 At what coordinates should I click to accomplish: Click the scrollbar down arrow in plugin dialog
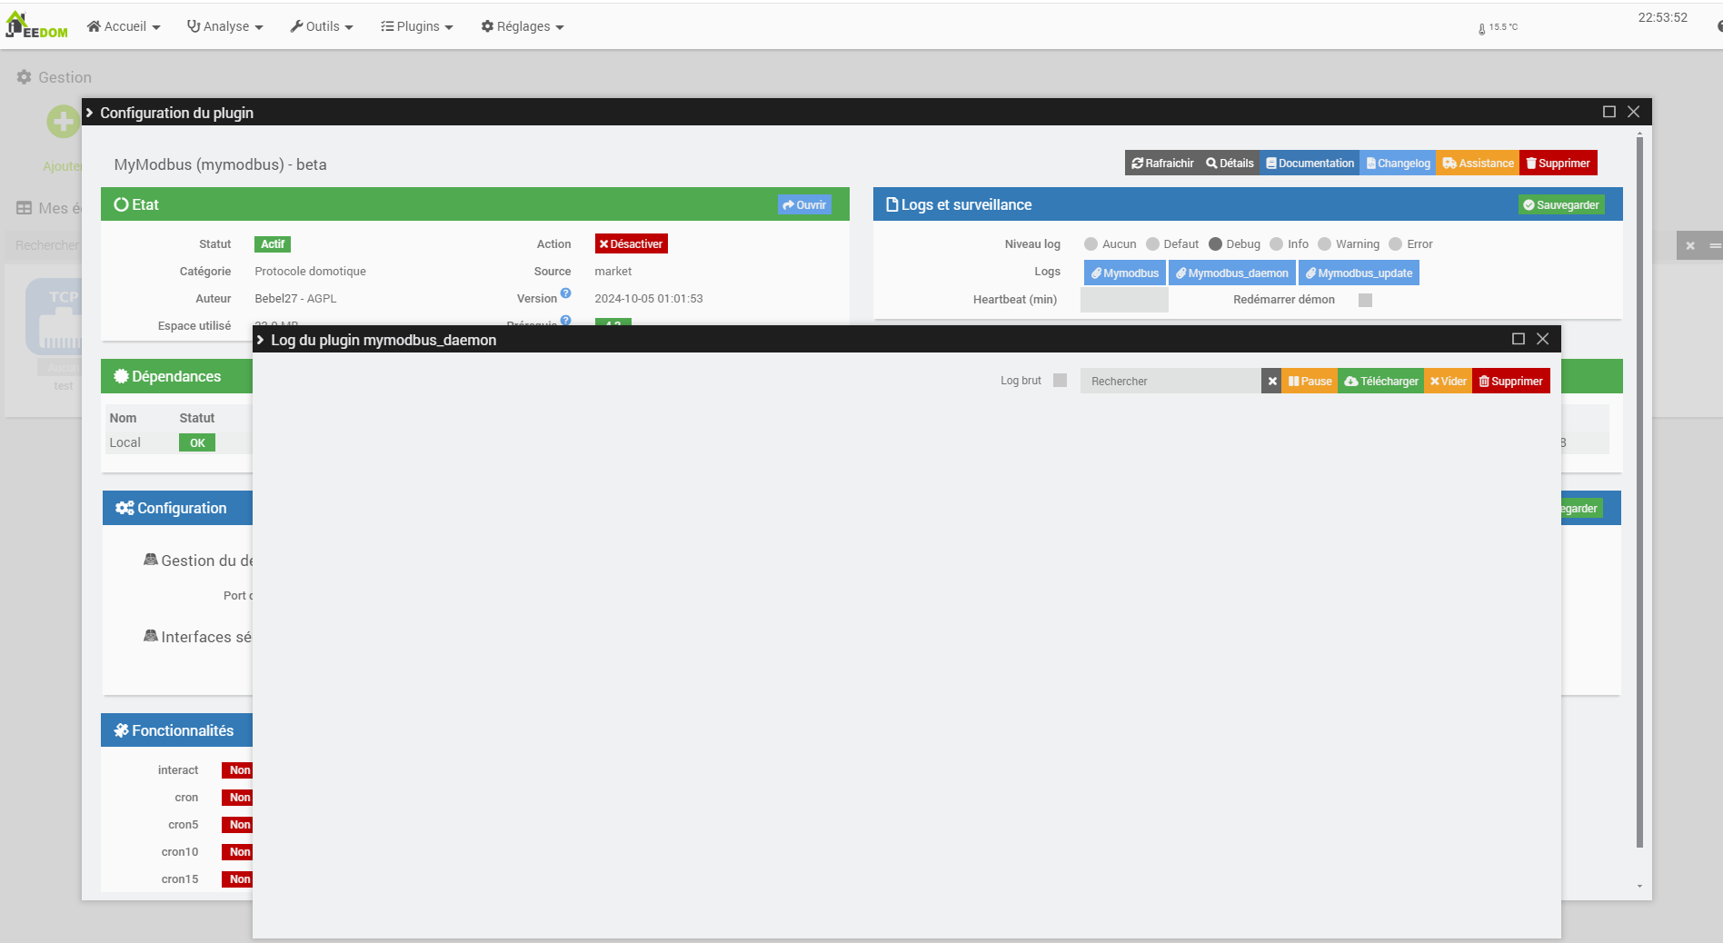(1639, 887)
